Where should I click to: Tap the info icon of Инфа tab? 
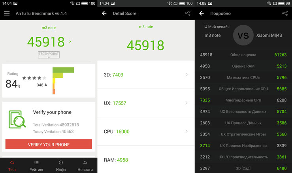tap(61, 163)
